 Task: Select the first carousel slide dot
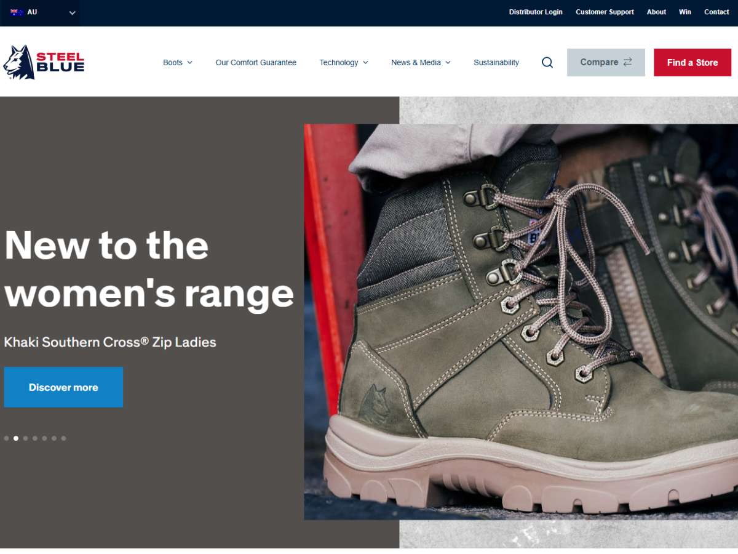coord(6,438)
